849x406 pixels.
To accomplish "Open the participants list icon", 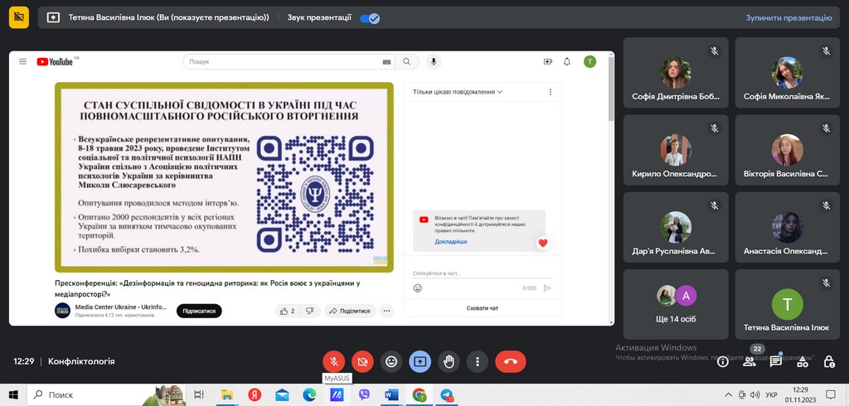I will [x=750, y=361].
